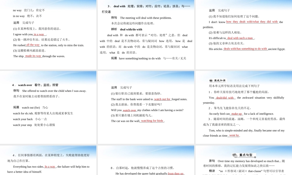Click the line 'watch your step 处处要小心谨慎'
The image size is (292, 175).
34,125
